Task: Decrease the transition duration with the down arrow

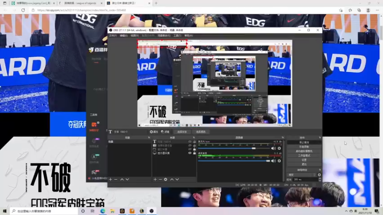Action: 320,181
